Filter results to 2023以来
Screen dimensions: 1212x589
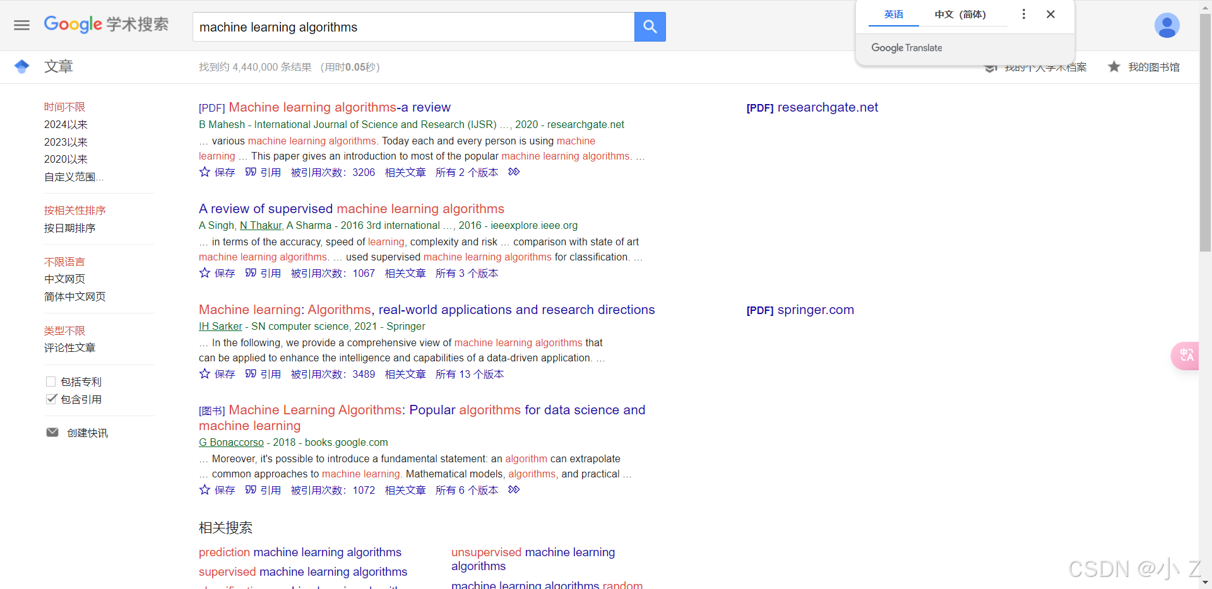[66, 143]
